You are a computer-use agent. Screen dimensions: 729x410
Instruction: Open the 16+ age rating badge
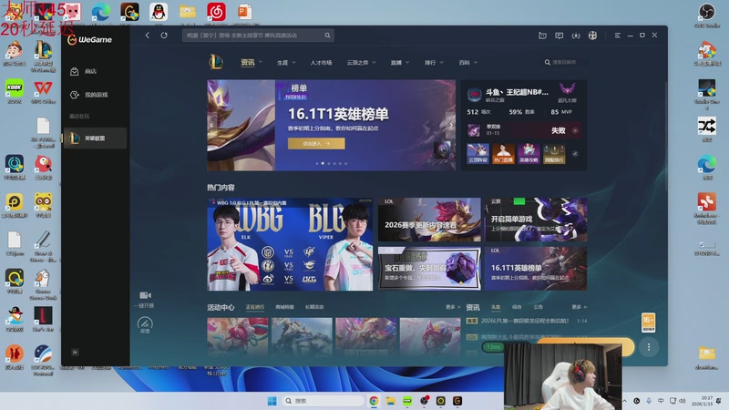648,323
